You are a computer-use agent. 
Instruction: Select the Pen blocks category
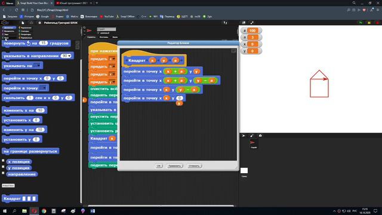click(x=10, y=38)
